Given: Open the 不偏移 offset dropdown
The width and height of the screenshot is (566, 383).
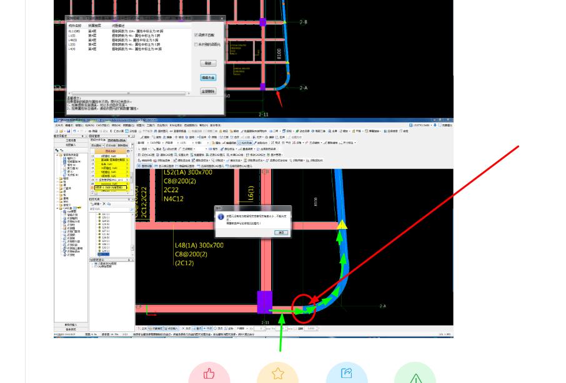Looking at the screenshot, I should 242,329.
